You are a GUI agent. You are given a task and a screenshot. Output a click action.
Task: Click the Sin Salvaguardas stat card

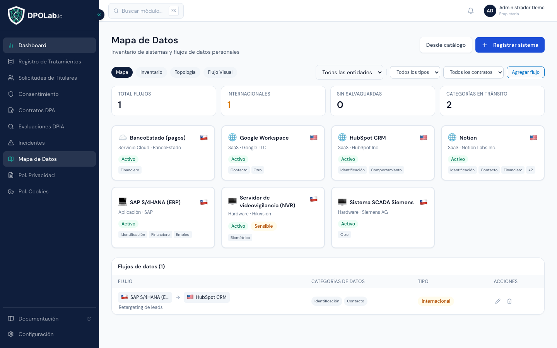coord(383,101)
